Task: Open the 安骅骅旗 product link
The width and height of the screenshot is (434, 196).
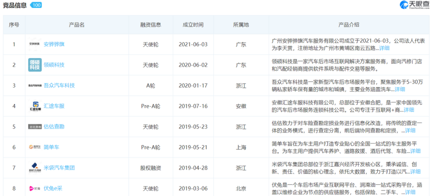Action: pos(54,44)
